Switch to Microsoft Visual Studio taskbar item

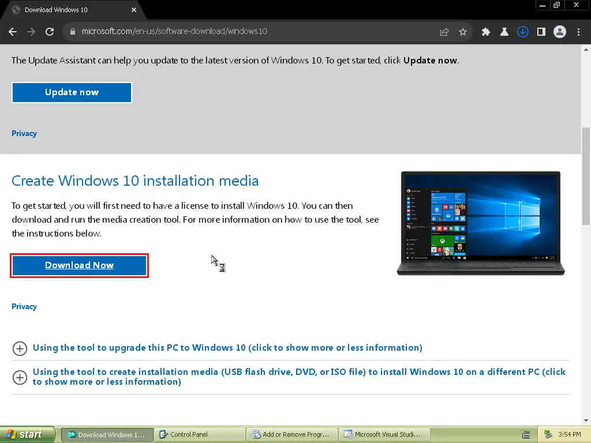(x=384, y=435)
